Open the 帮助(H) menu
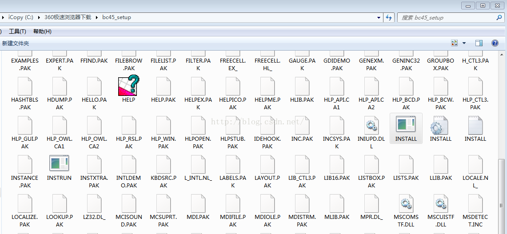 pos(42,32)
